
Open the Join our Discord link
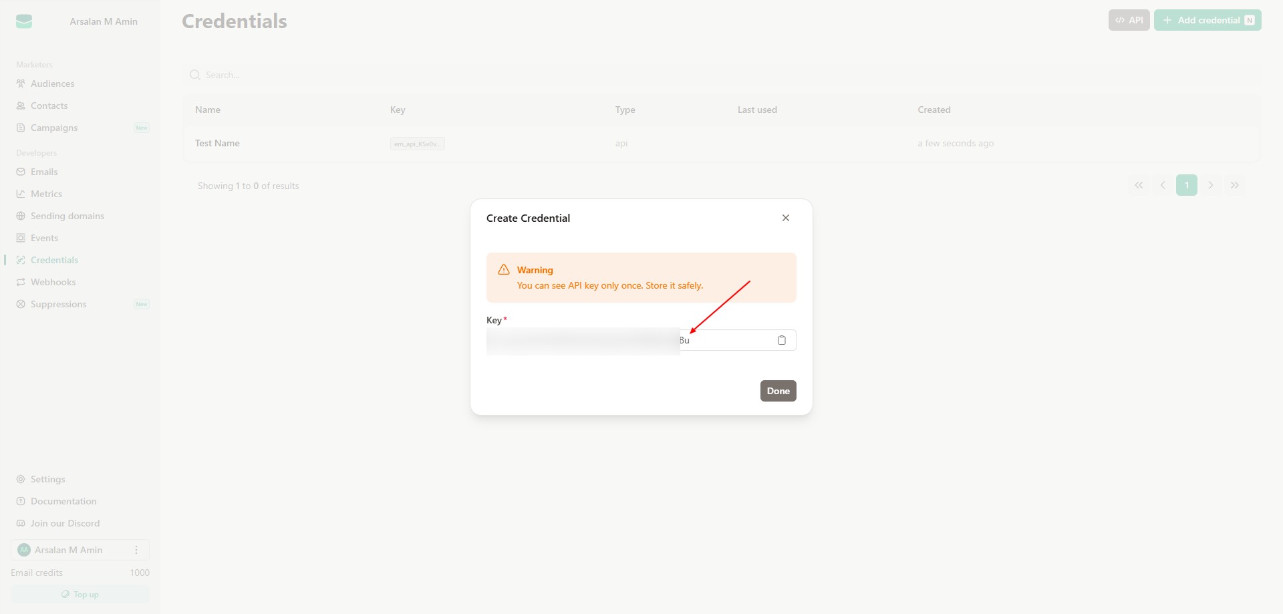[65, 523]
